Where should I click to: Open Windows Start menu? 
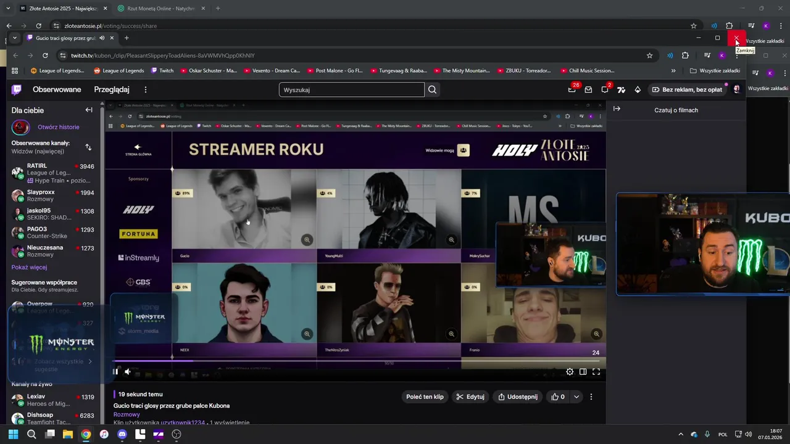13,434
